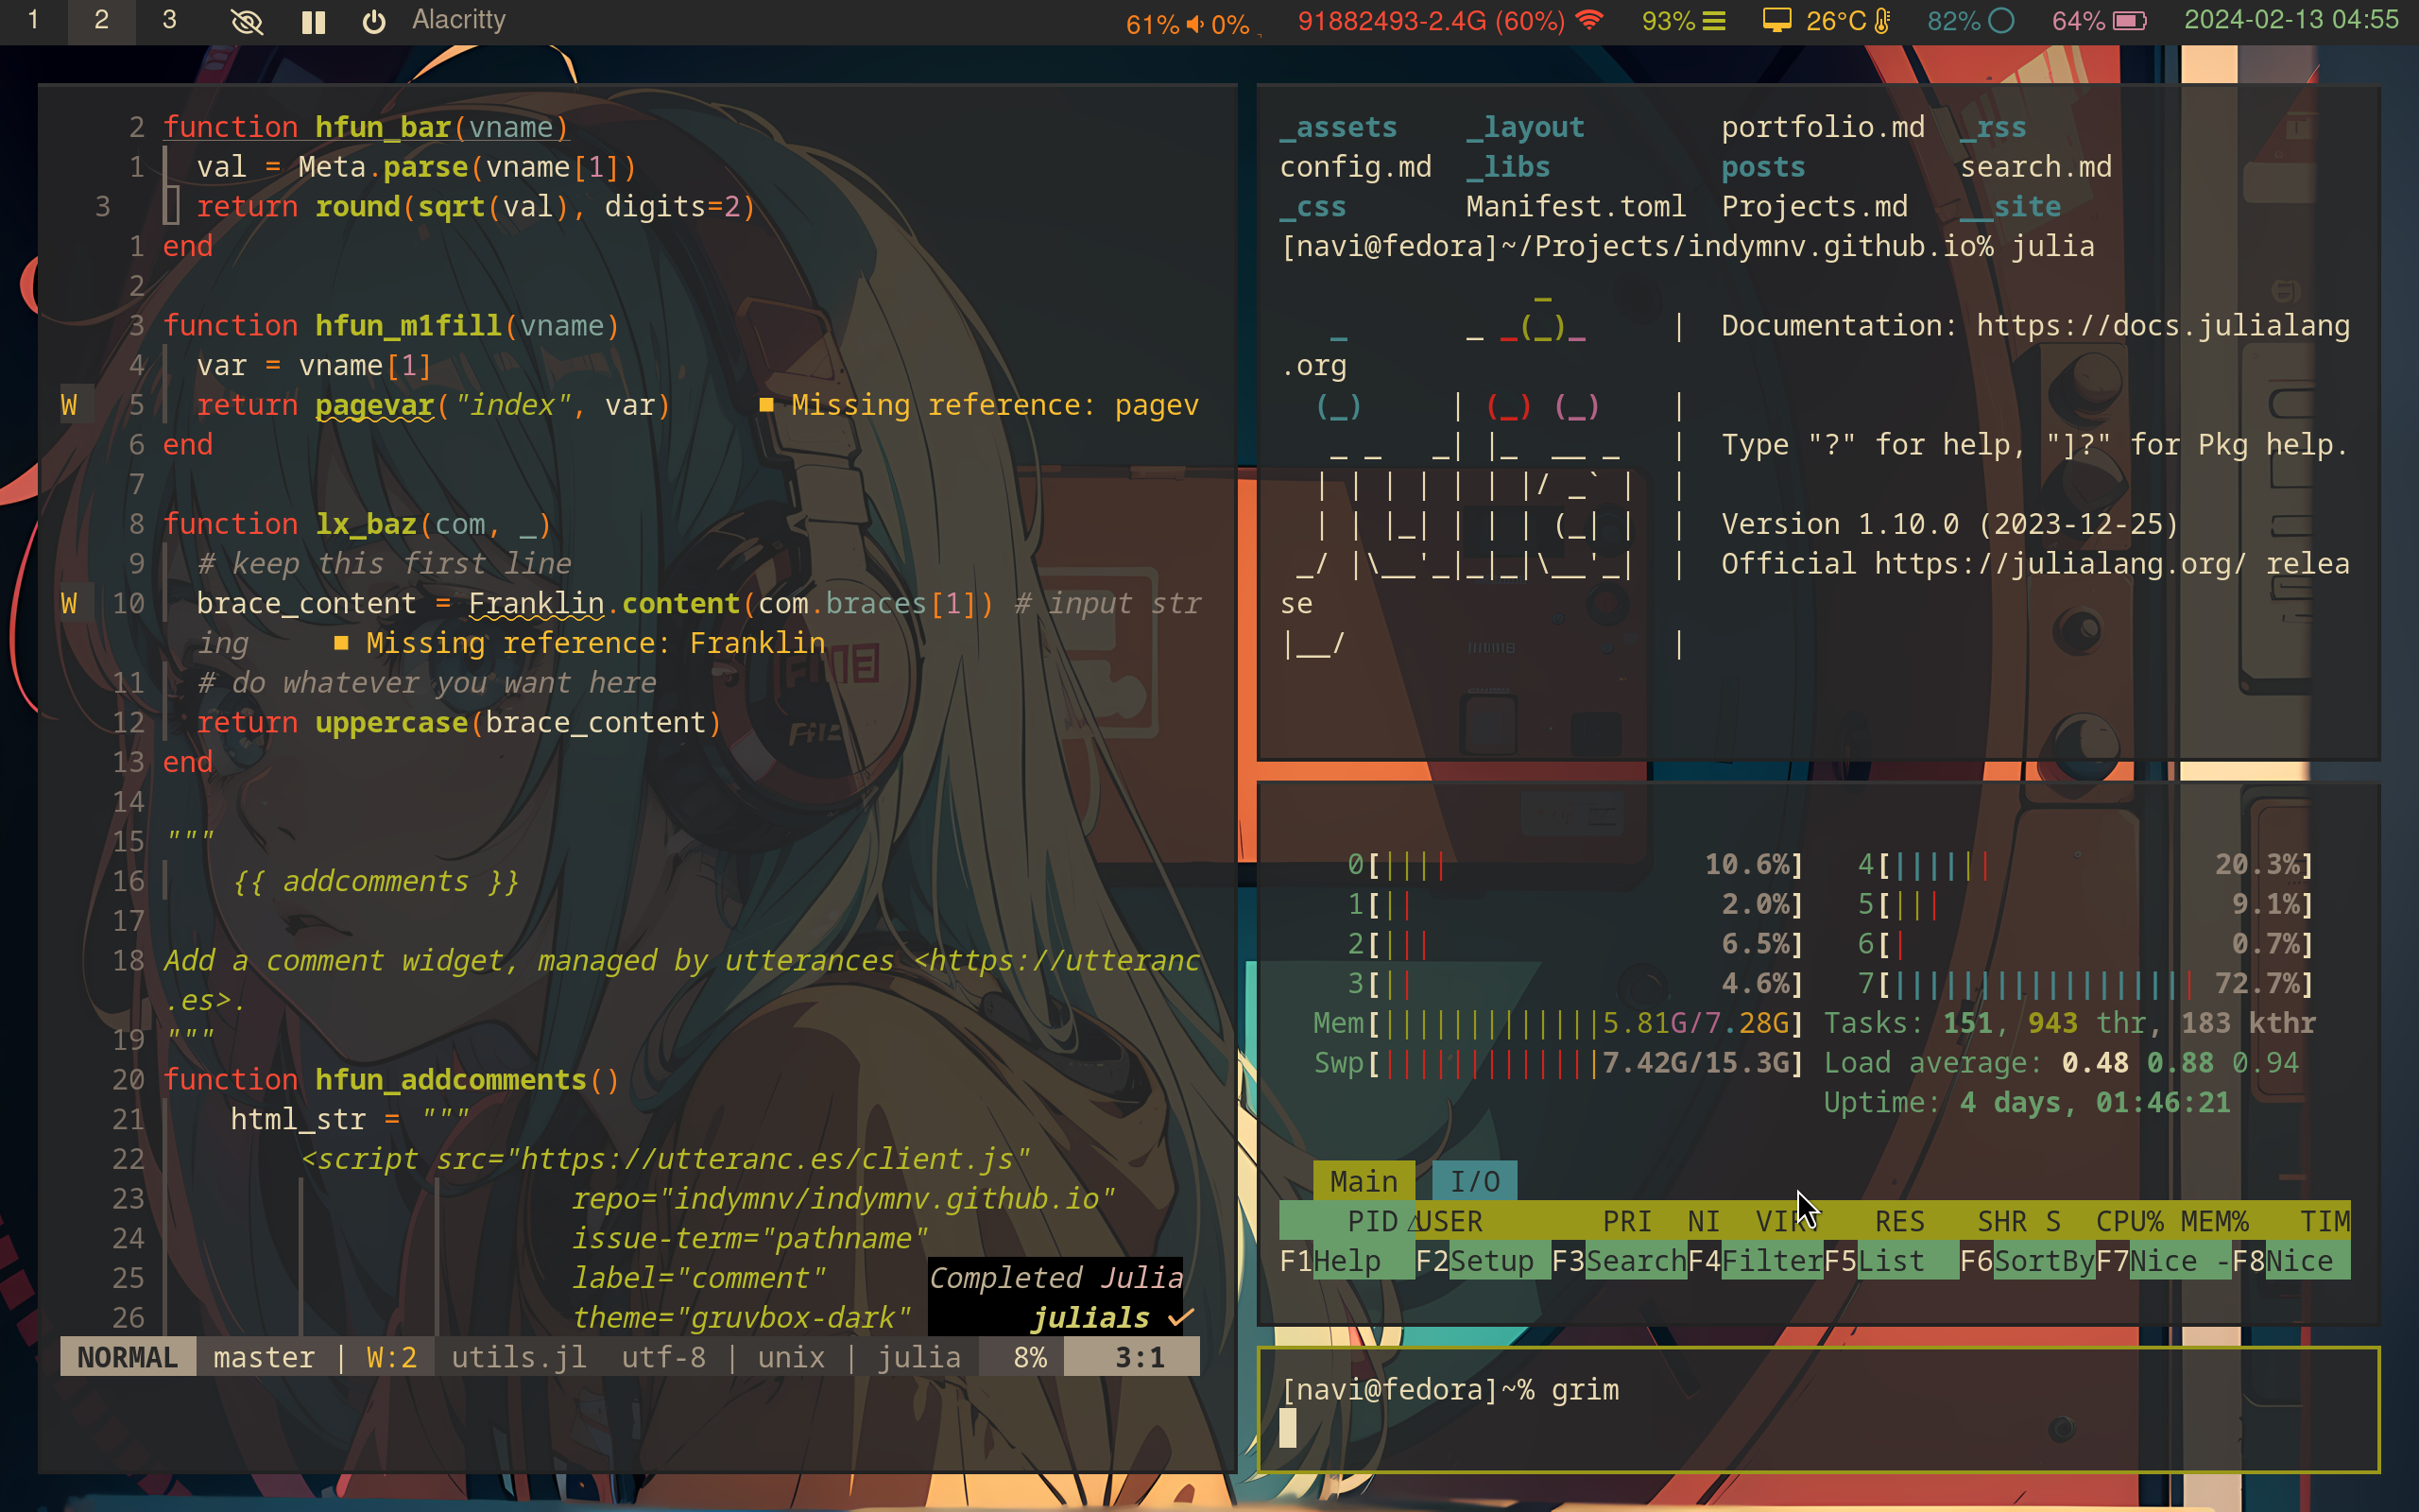Click the W:2 warnings count in statusline

tap(391, 1357)
